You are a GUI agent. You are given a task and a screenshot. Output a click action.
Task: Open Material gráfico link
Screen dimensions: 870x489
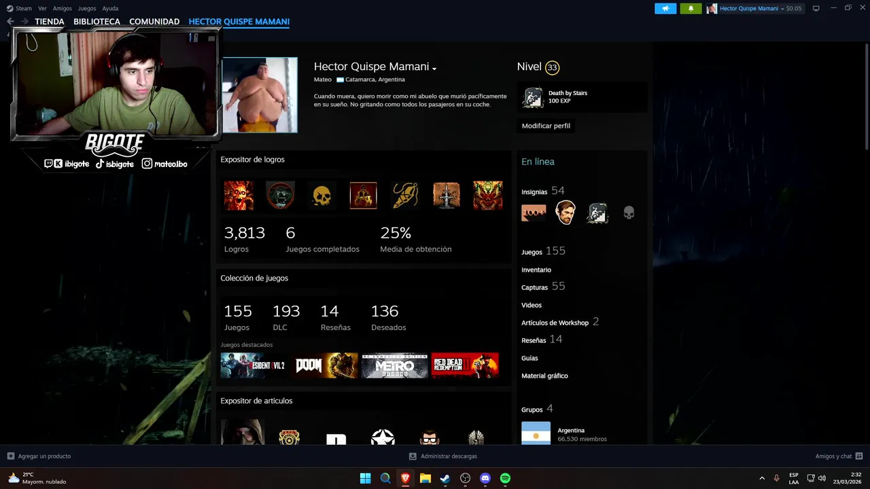(x=544, y=376)
